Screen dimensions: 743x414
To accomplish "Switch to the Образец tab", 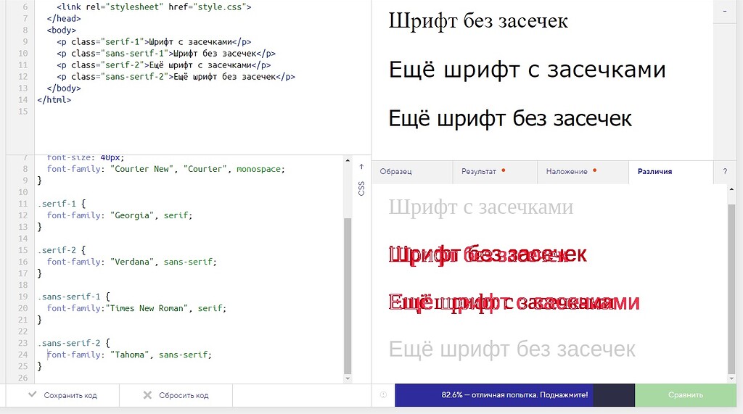I will pyautogui.click(x=396, y=172).
